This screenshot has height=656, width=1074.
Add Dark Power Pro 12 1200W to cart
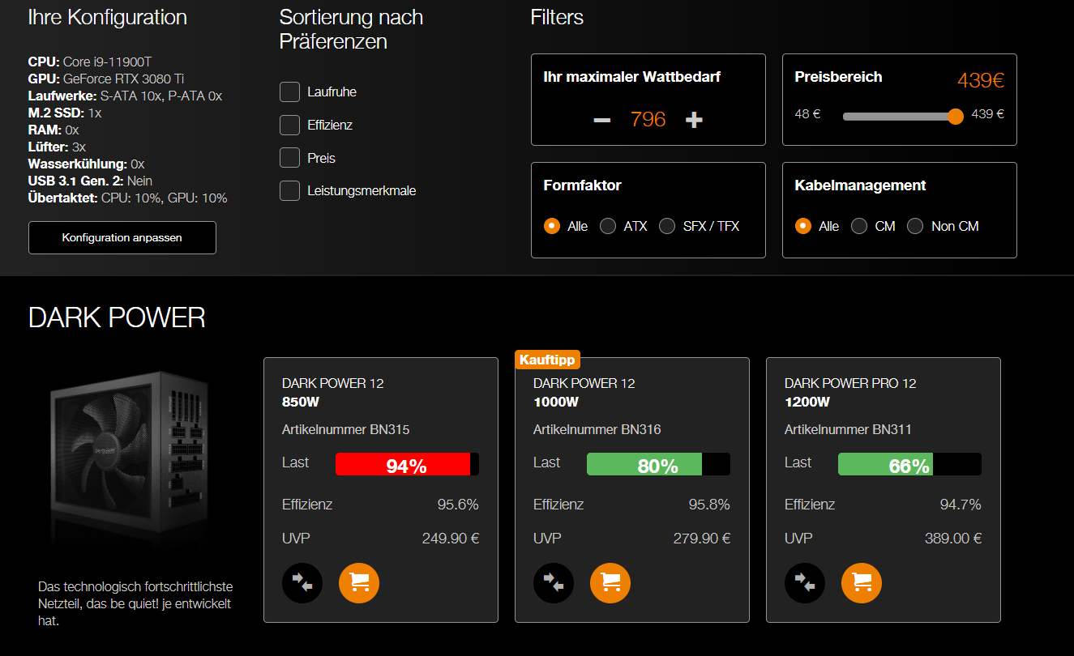[862, 583]
